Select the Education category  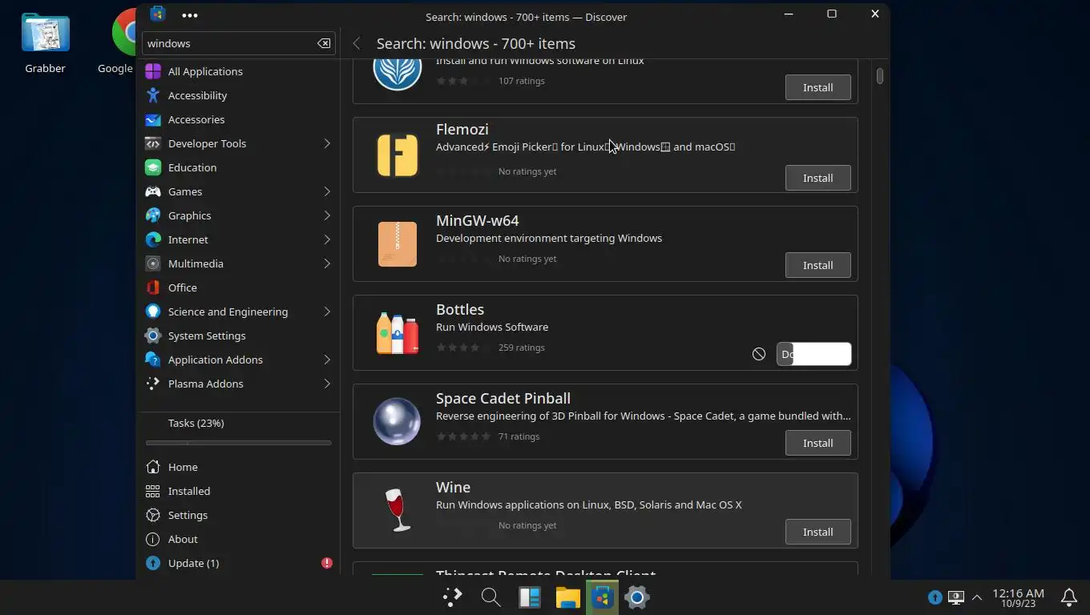(x=238, y=167)
